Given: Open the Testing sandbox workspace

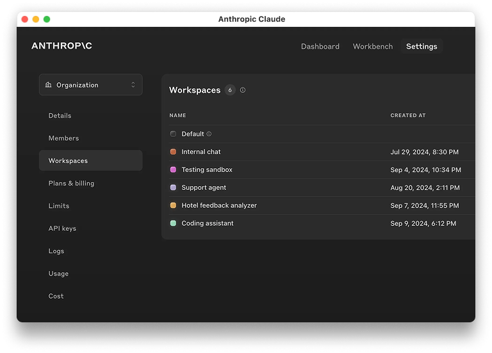Looking at the screenshot, I should (x=207, y=169).
